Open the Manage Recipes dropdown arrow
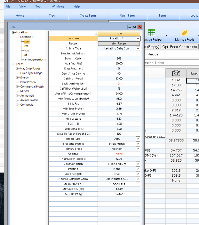Screen dimensions: 199x225 pyautogui.click(x=166, y=35)
